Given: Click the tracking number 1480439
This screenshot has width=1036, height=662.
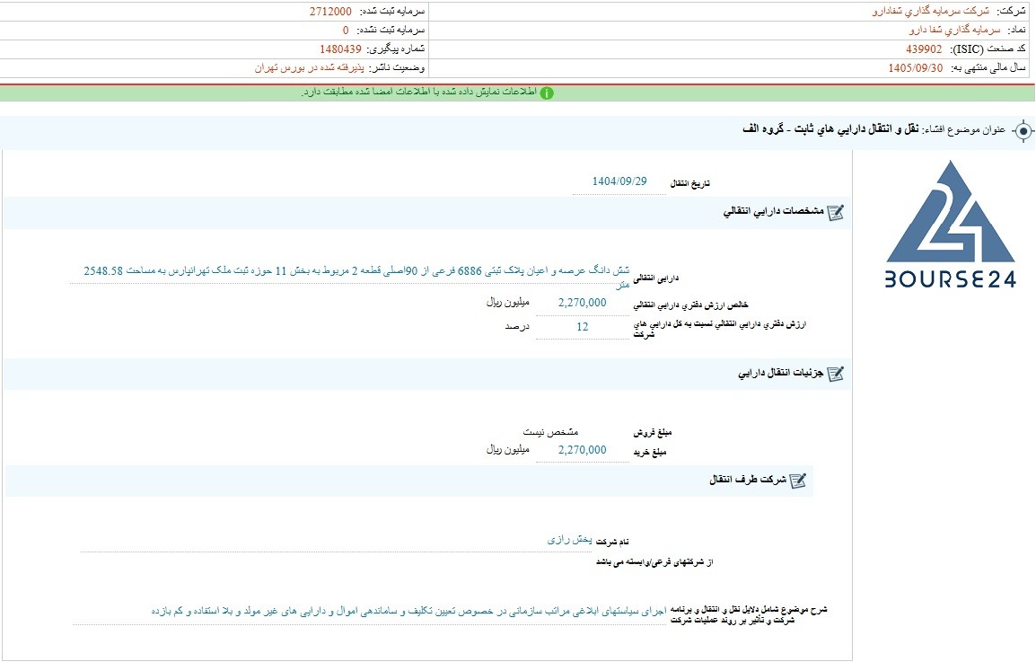Looking at the screenshot, I should point(340,49).
